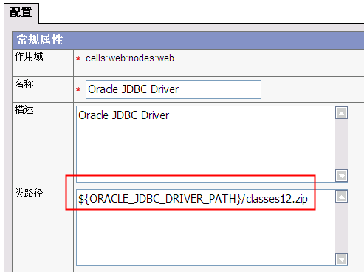364x272 pixels.
Task: Click the 名称 label
Action: 24,84
